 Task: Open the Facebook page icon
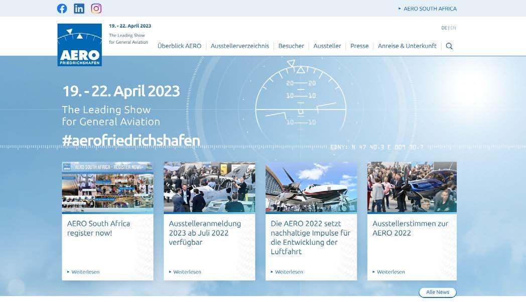tap(62, 9)
